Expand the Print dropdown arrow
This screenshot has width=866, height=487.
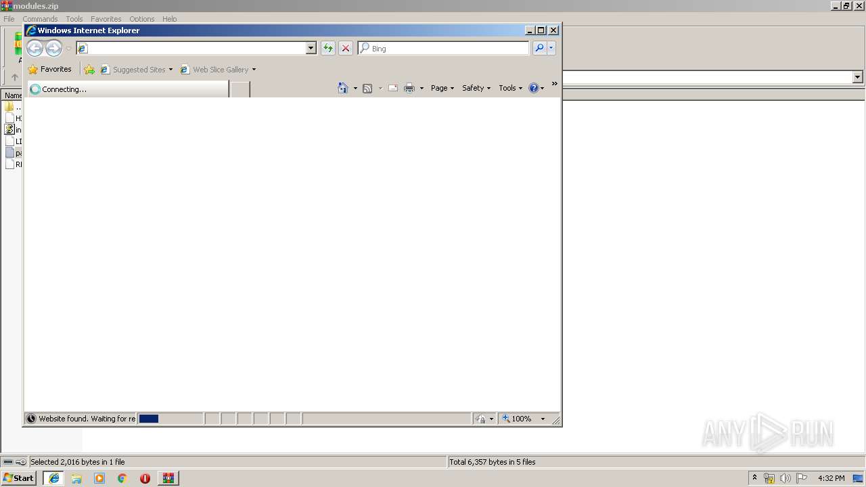[421, 88]
